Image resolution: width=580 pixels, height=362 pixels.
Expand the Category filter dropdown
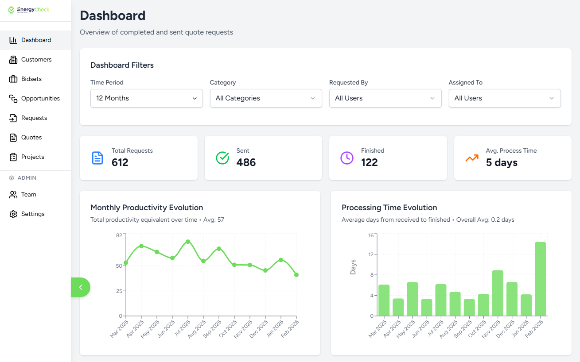tap(265, 98)
